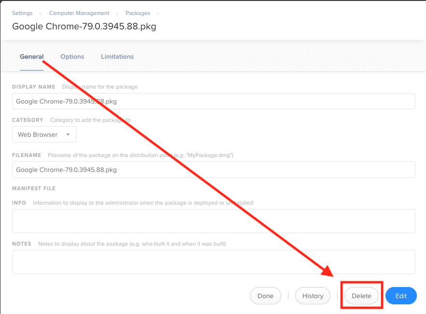Click the INFO field label
Screen dimensions: 426x314
(19, 203)
